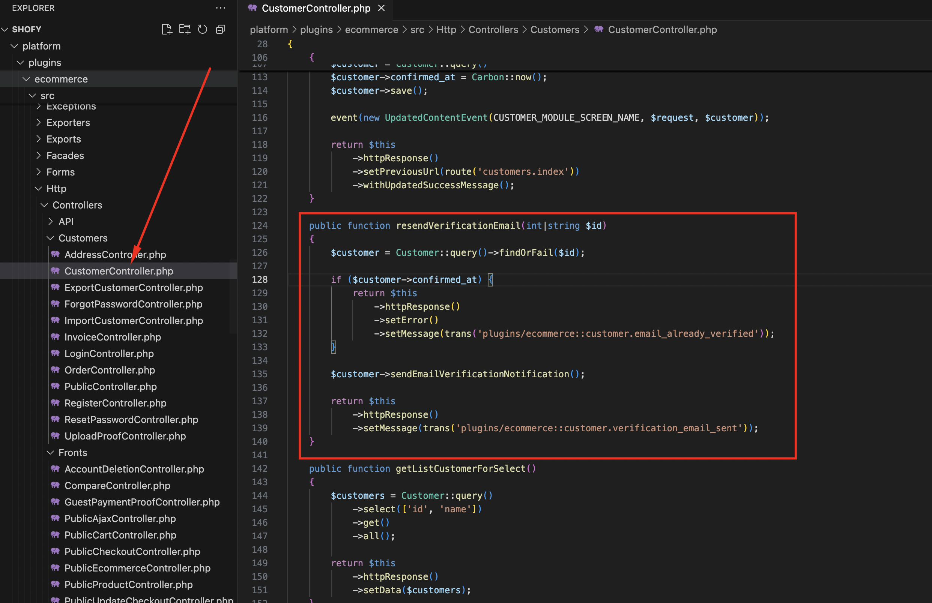Click the findOrFail method call
Viewport: 932px width, 603px height.
[526, 252]
